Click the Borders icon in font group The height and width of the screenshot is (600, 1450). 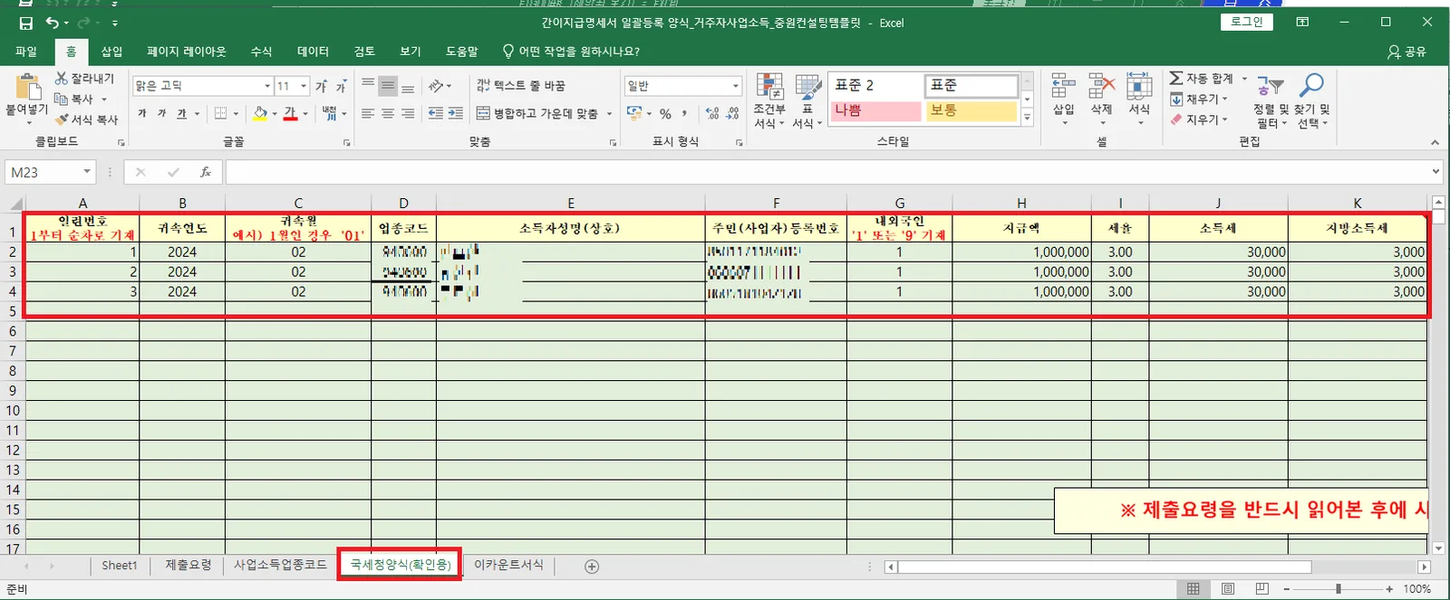(x=220, y=113)
